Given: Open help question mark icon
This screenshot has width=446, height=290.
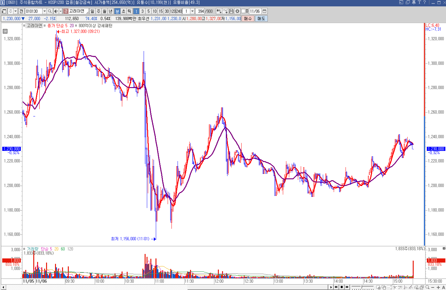Looking at the screenshot, I should pos(425,2).
